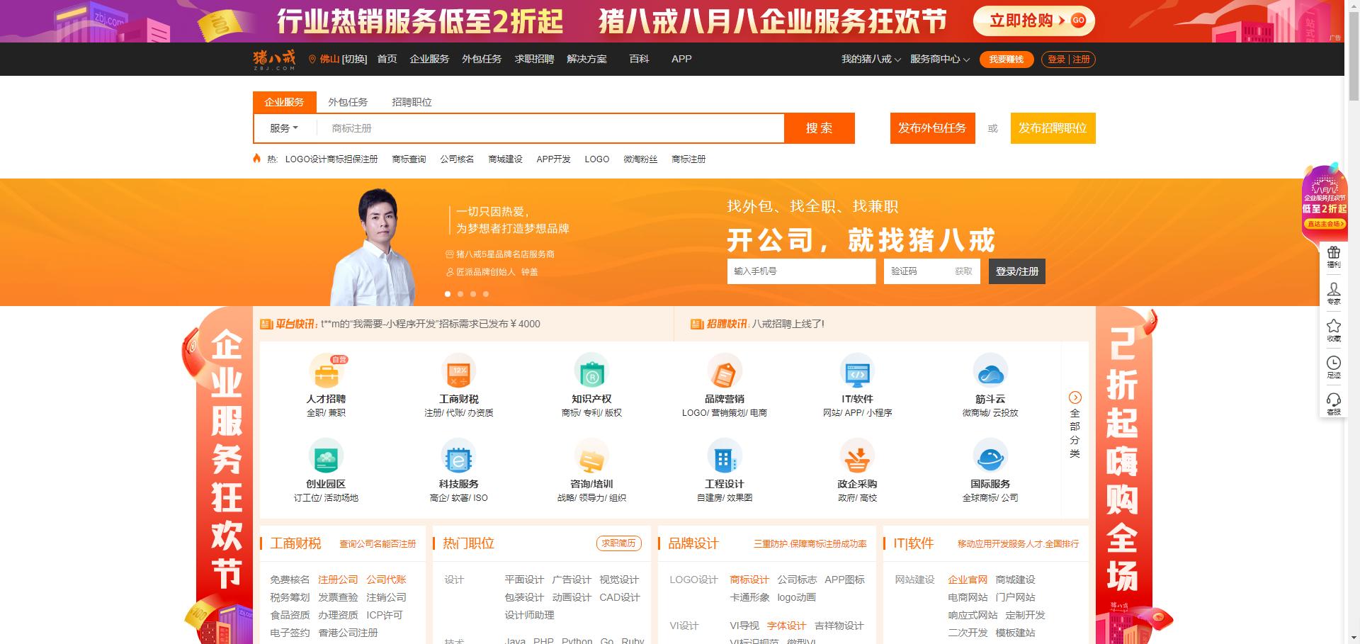Select the second banner carousel dot
This screenshot has height=644, width=1360.
coord(460,293)
